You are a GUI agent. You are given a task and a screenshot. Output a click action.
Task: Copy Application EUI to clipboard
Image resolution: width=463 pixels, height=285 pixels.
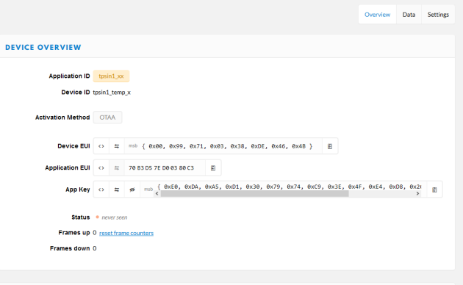[x=213, y=168]
